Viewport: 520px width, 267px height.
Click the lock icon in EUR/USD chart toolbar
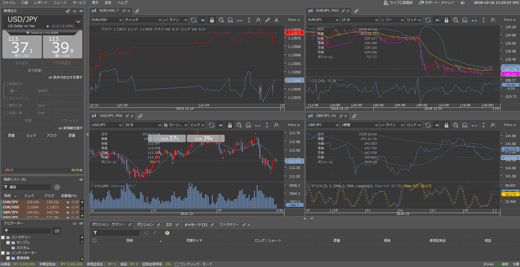tap(212, 20)
